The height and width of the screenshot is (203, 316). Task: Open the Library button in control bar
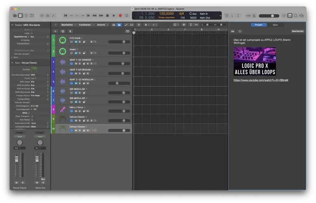pyautogui.click(x=15, y=15)
